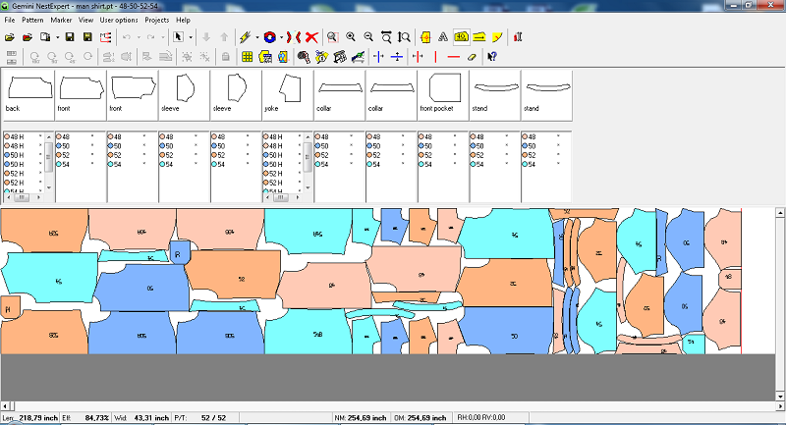
Task: Expand dropdown arrow next to copy icon
Action: 58,37
